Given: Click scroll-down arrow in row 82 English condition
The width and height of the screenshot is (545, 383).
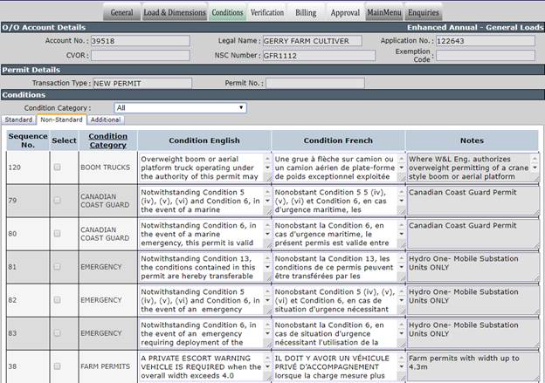Looking at the screenshot, I should [x=267, y=300].
